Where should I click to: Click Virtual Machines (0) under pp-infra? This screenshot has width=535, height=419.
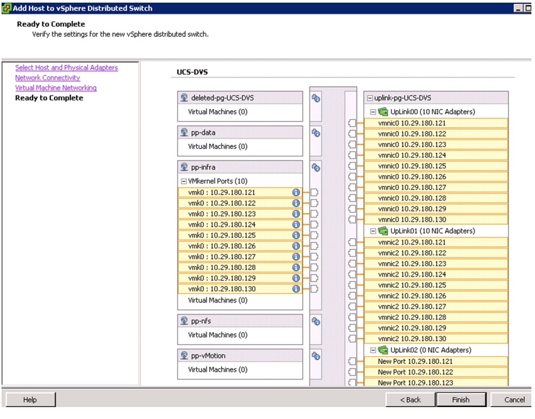218,300
